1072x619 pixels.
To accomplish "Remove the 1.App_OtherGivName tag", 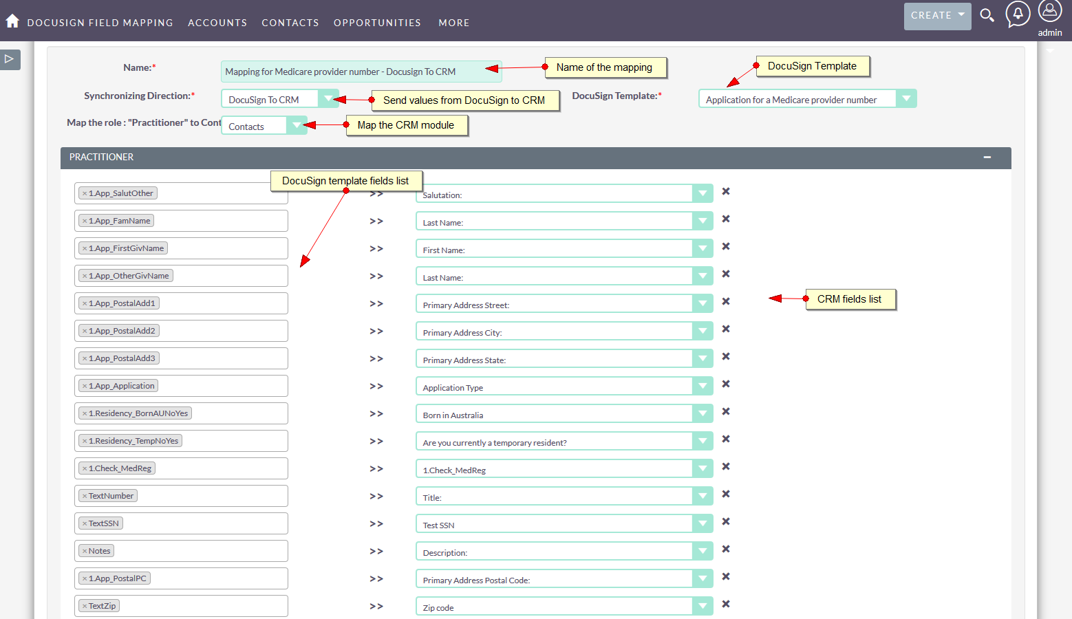I will (x=85, y=276).
